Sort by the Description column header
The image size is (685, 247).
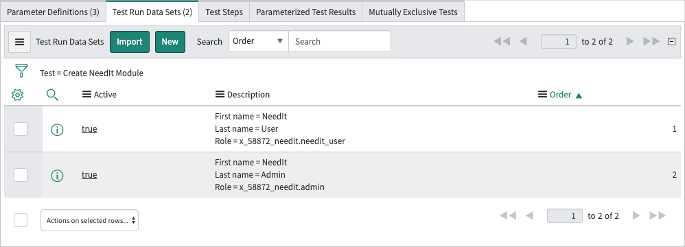tap(248, 95)
